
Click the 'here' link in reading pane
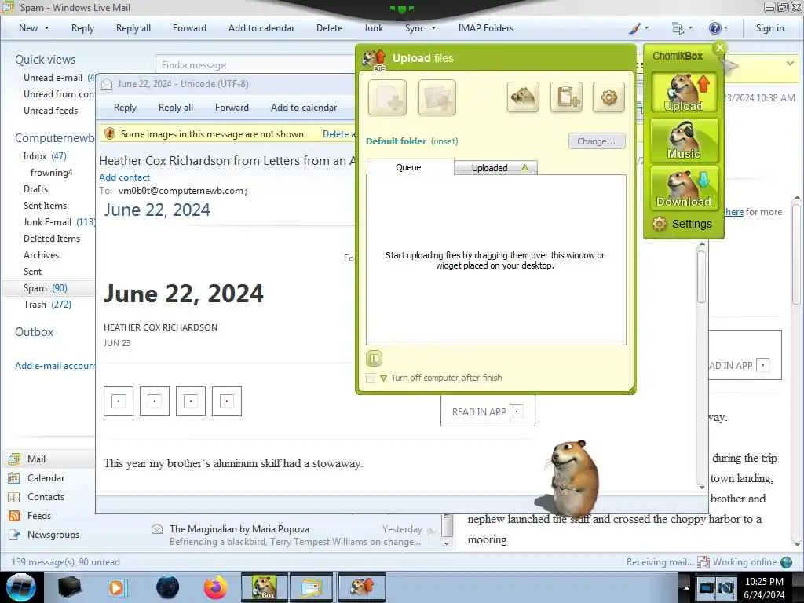[734, 212]
